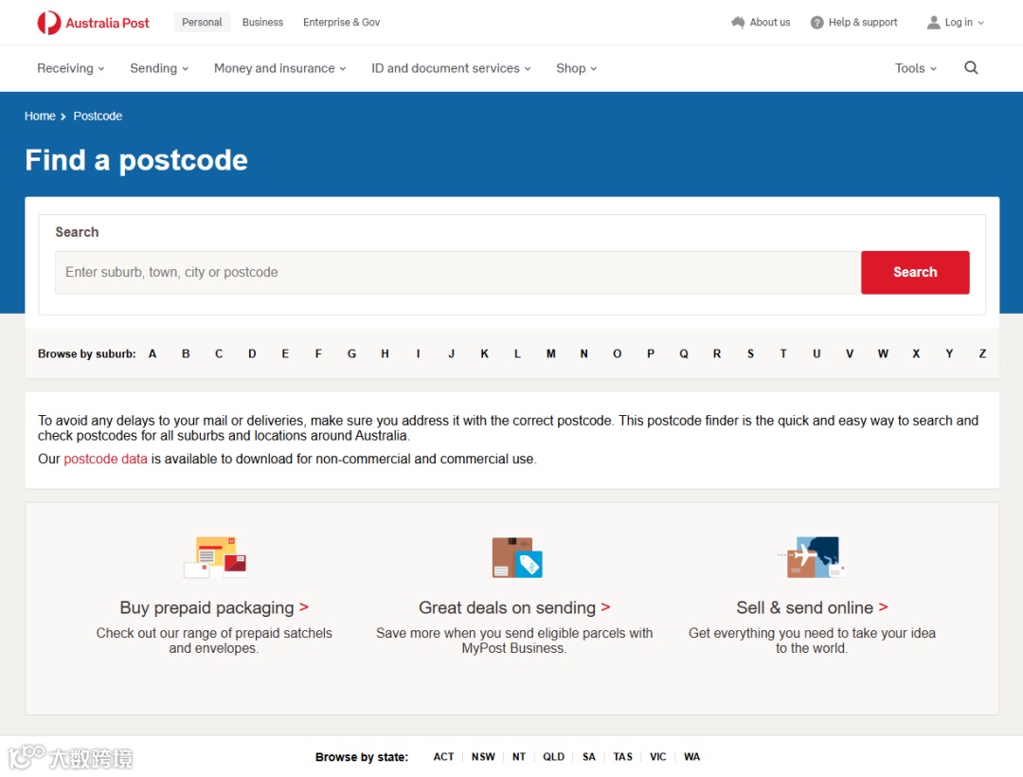Browse suburbs starting with C
Image resolution: width=1023 pixels, height=777 pixels.
pos(219,353)
